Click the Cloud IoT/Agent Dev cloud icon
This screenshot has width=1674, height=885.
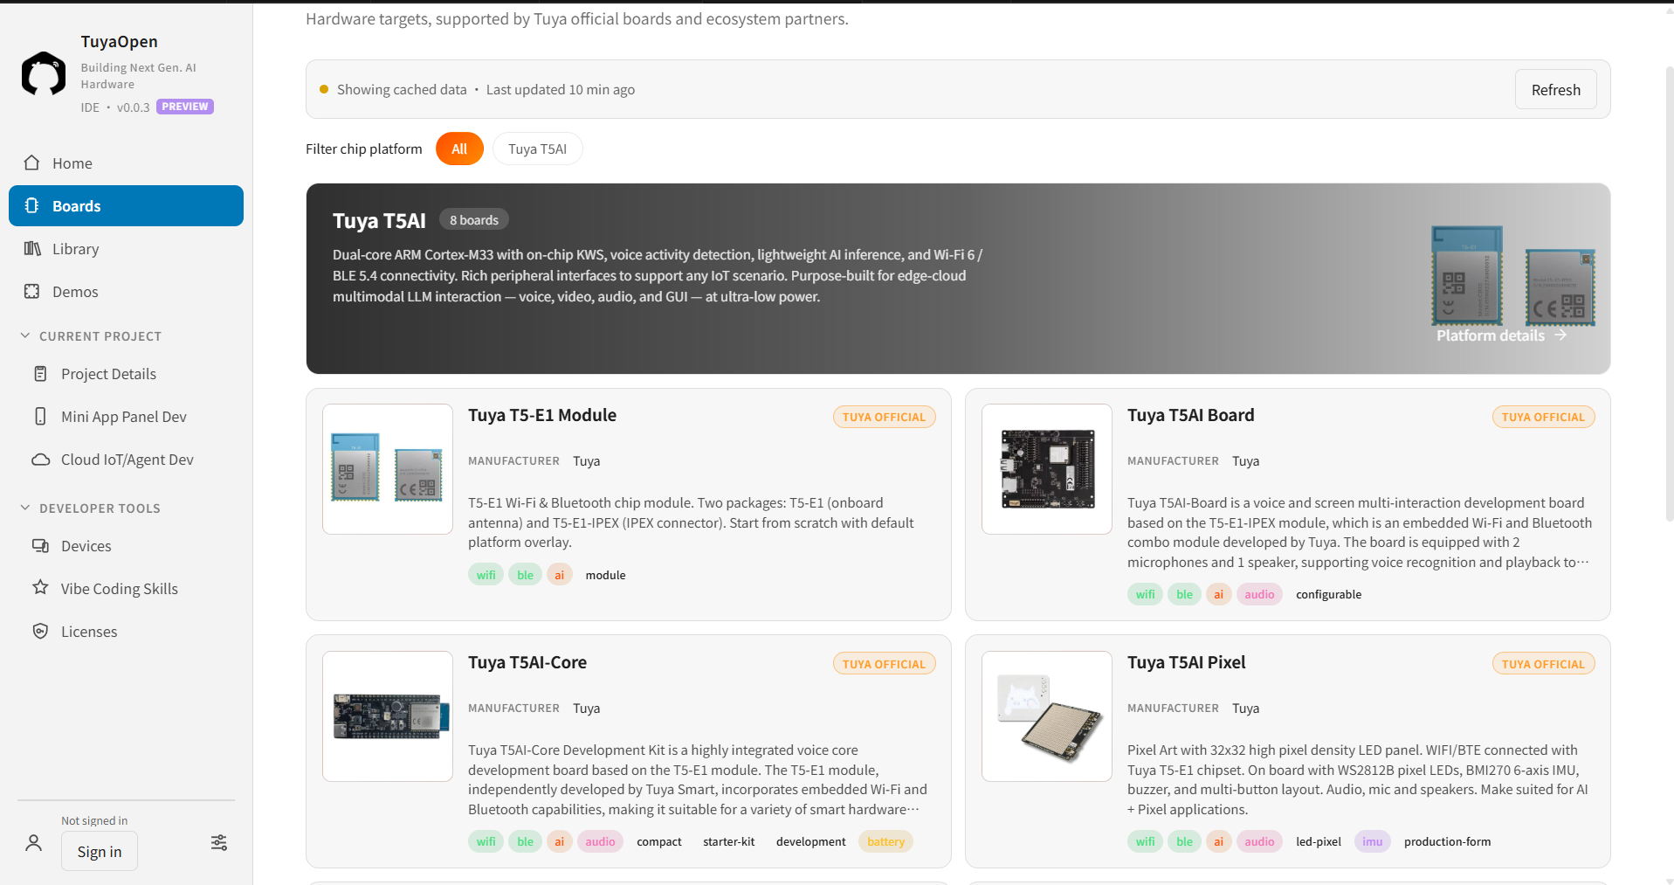click(40, 459)
